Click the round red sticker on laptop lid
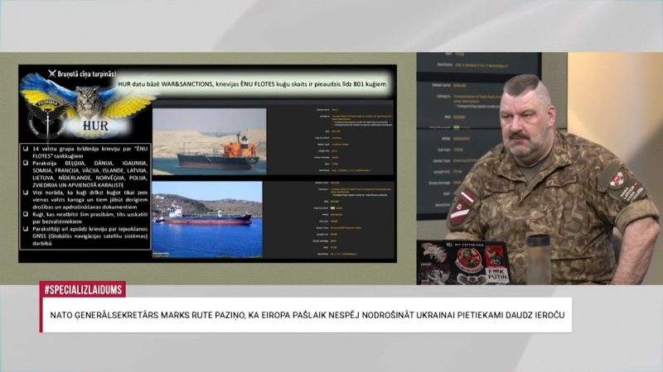 (469, 260)
